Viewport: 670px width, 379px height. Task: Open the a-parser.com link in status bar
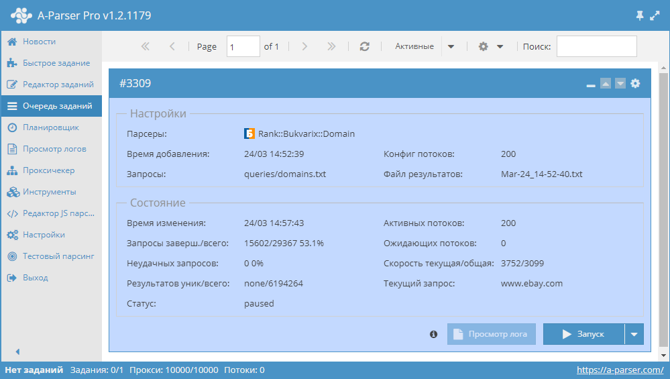point(620,370)
